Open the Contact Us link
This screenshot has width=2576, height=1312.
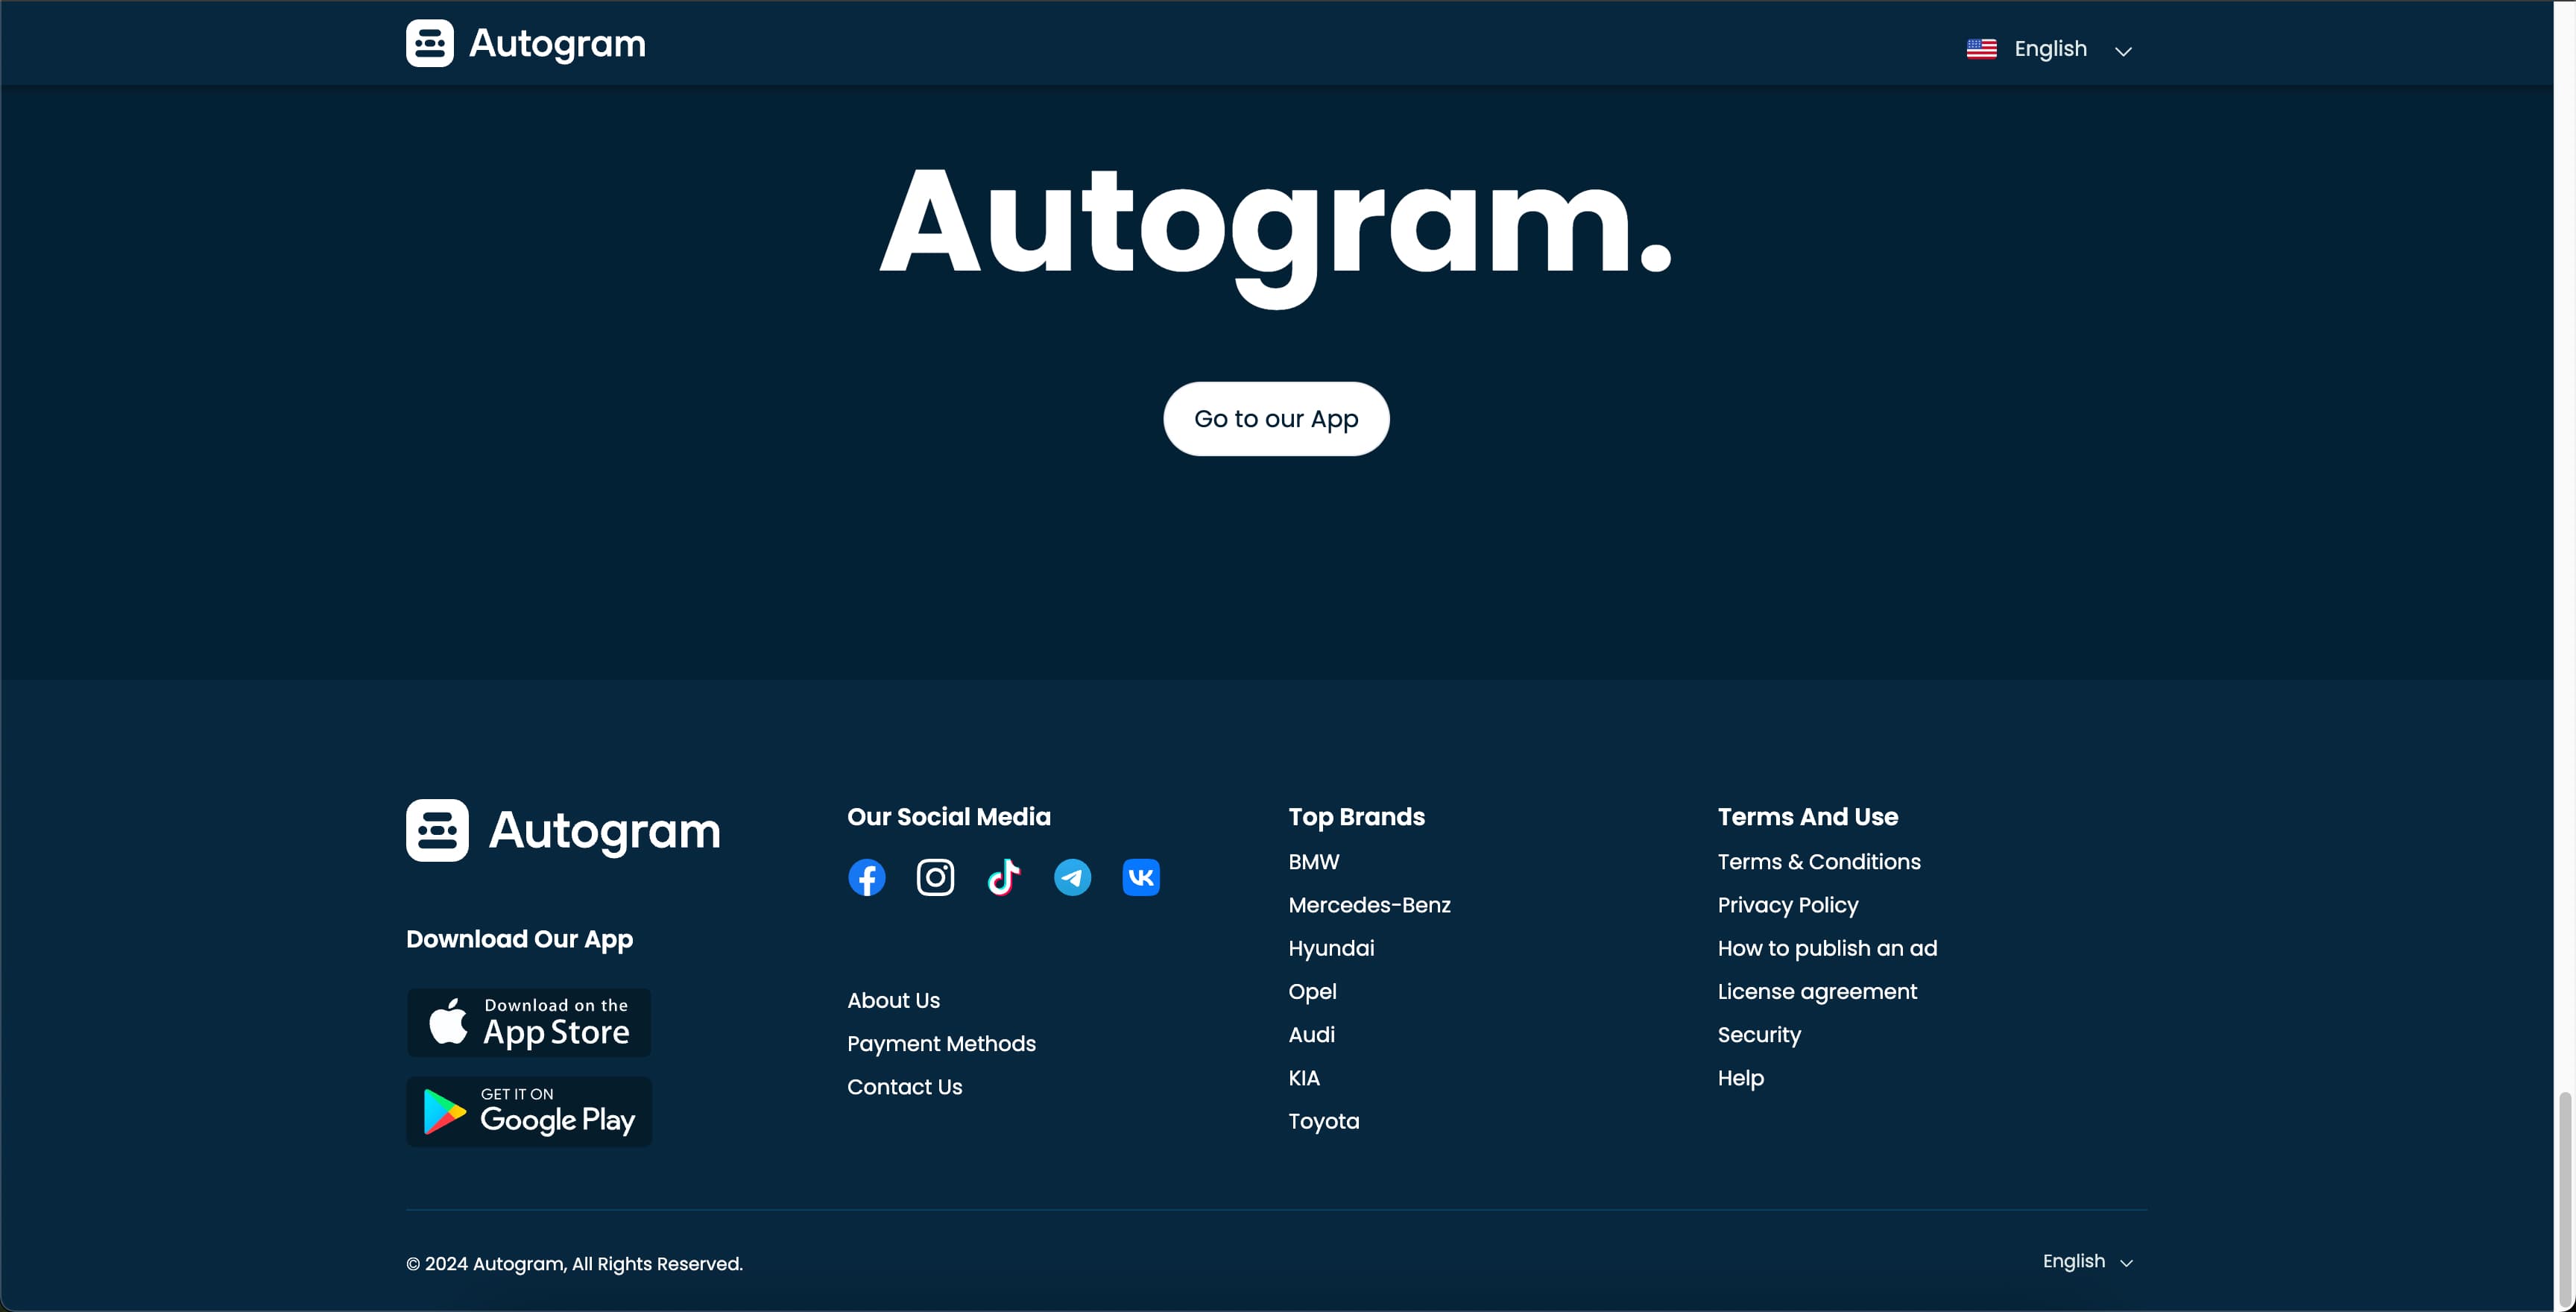click(x=904, y=1086)
